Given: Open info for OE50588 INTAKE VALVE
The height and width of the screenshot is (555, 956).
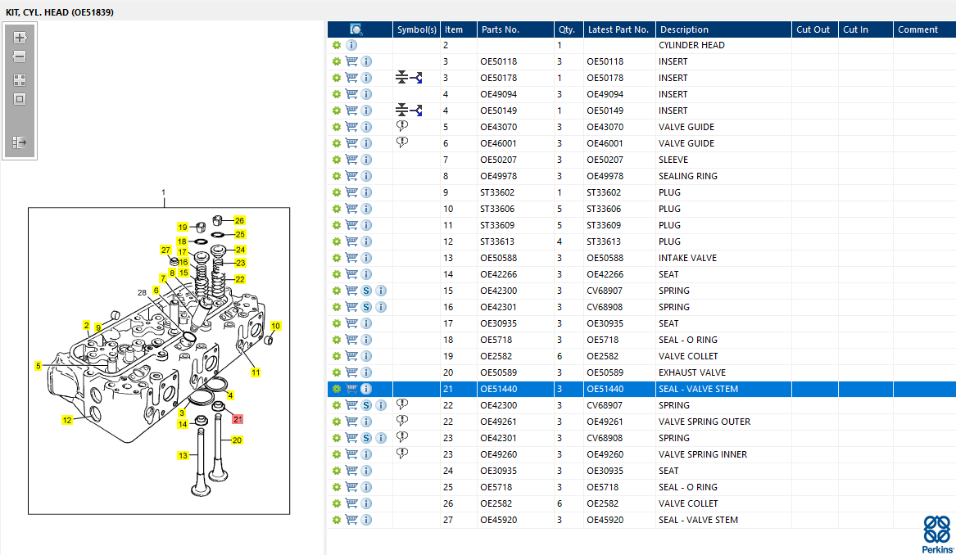Looking at the screenshot, I should pyautogui.click(x=366, y=259).
